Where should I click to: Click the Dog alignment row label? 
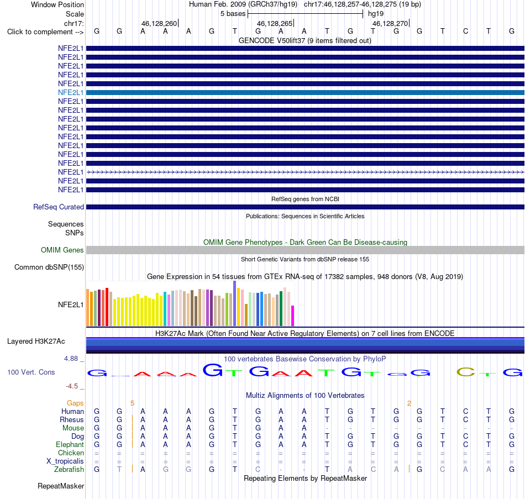click(78, 437)
